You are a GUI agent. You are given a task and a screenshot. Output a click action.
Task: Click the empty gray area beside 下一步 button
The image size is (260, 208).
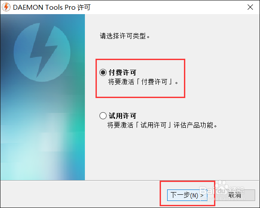[x=80, y=195]
